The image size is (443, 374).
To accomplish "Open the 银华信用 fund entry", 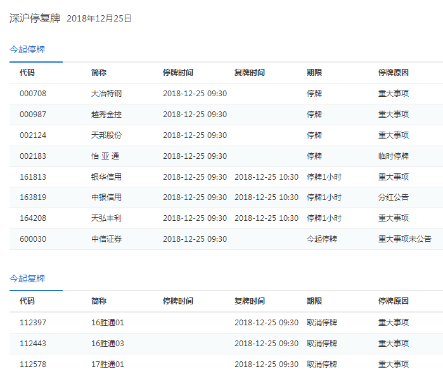I will (106, 177).
